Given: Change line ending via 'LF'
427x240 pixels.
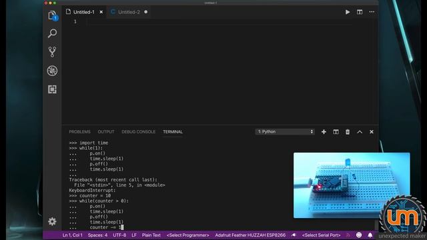Looking at the screenshot, I should point(134,235).
